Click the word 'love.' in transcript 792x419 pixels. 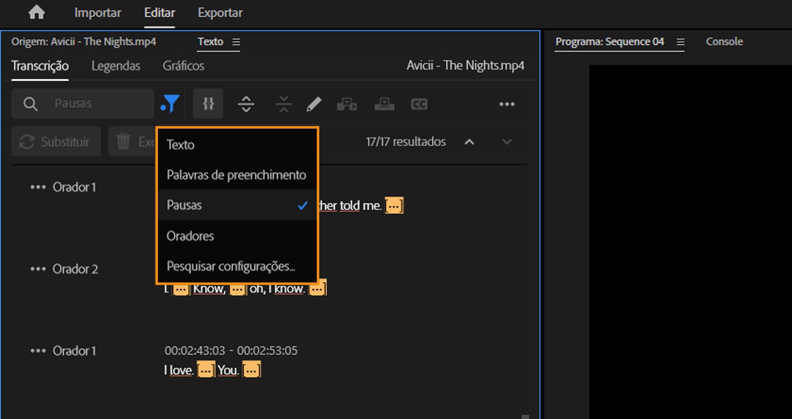pos(181,370)
